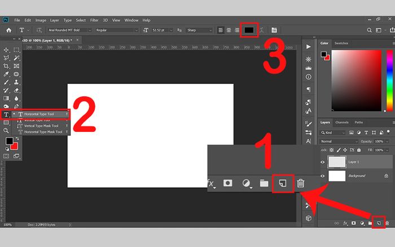Open the Paragraph panel icon
395x247 pixels.
click(308, 90)
